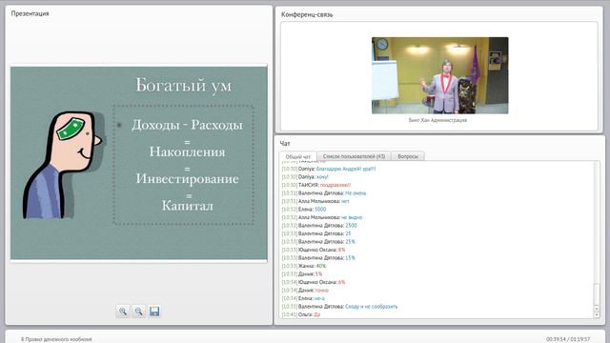The height and width of the screenshot is (343, 610).
Task: Click the playback time 00:39:54 / 01:19:57
Action: (568, 339)
